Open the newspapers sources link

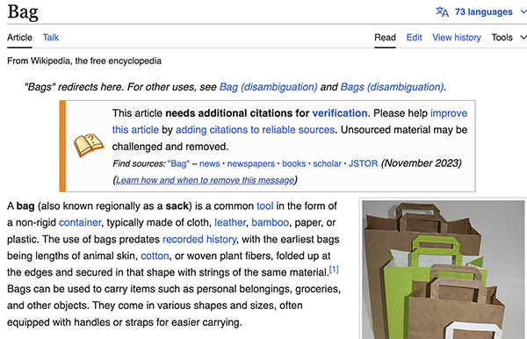point(250,163)
